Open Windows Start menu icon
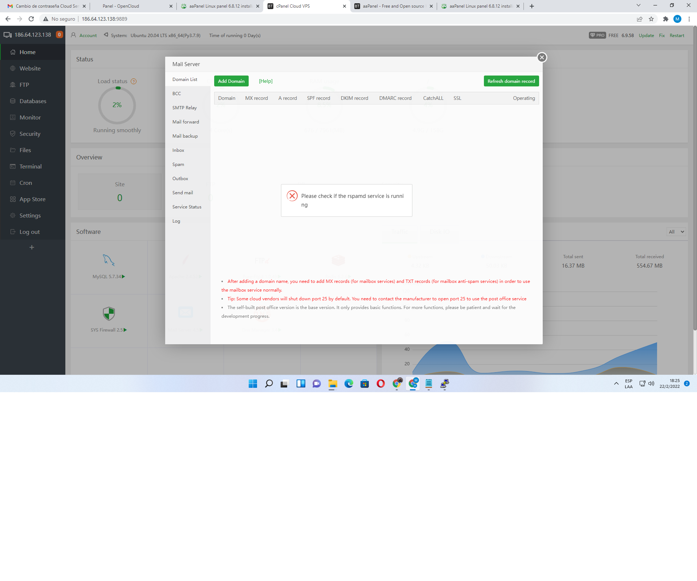This screenshot has width=697, height=581. pos(253,383)
